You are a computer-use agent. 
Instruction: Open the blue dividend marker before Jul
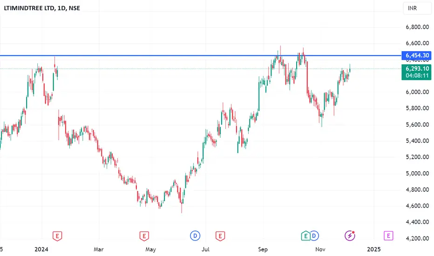(x=195, y=236)
